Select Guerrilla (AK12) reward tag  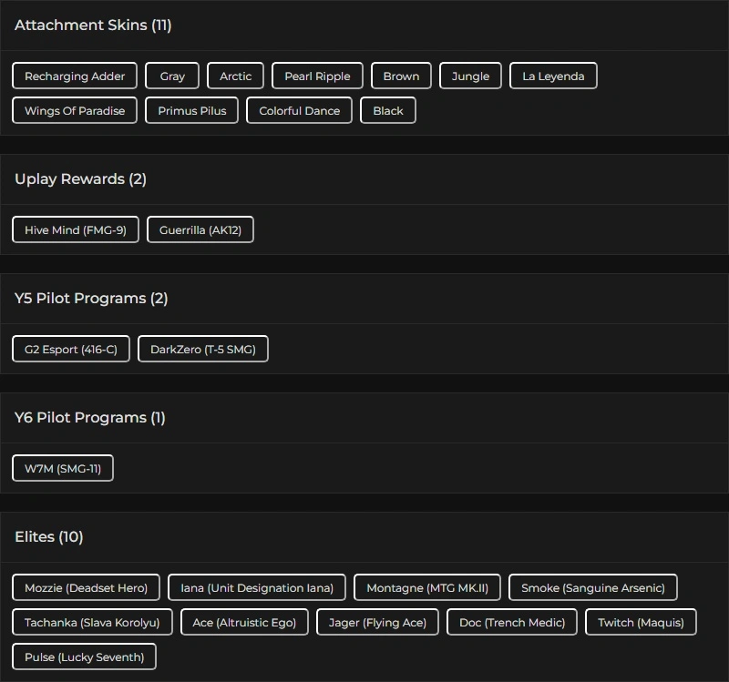(200, 229)
